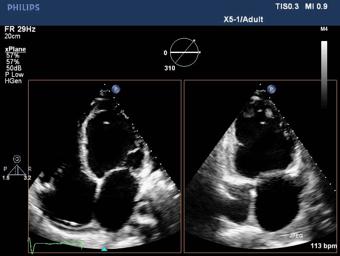340x256 pixels.
Task: Click the cyan triangle marker under ECG
Action: (x=105, y=249)
